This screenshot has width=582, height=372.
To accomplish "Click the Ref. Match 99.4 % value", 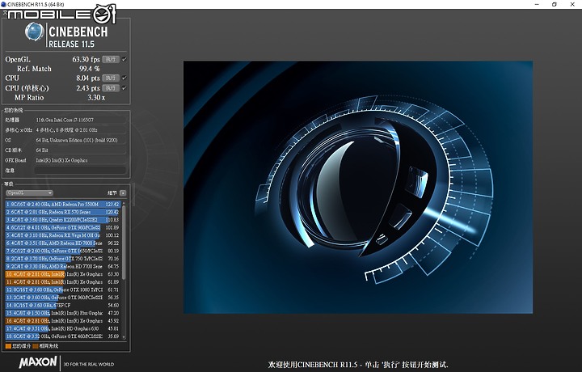I will coord(90,69).
